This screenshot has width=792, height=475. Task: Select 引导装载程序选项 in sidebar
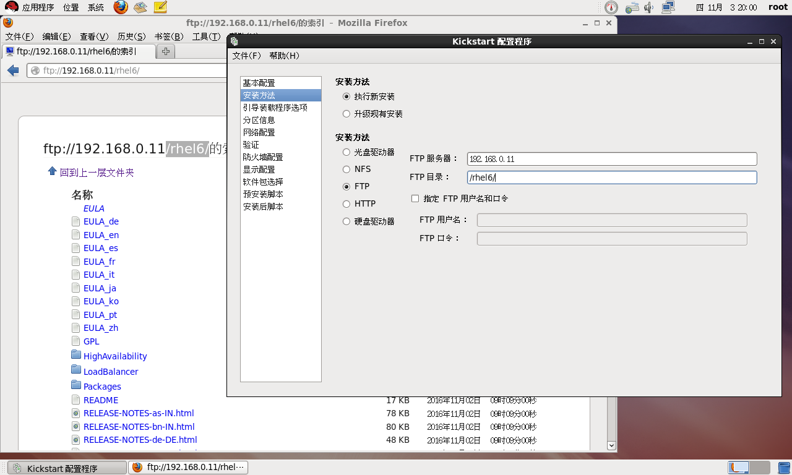[280, 108]
